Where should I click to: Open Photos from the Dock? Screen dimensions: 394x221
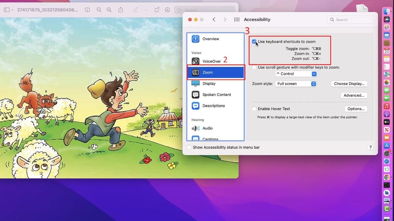pyautogui.click(x=387, y=83)
